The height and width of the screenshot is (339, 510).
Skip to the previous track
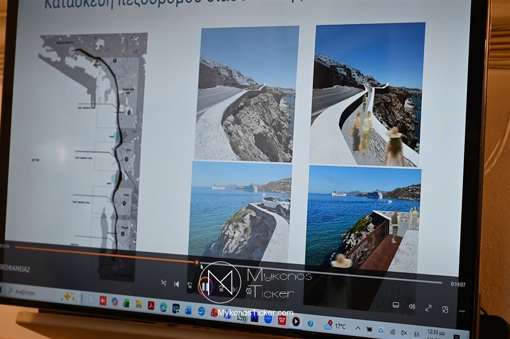pos(176,284)
